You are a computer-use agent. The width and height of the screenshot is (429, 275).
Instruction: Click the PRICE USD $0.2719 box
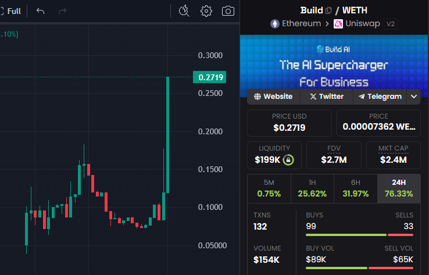coord(289,123)
